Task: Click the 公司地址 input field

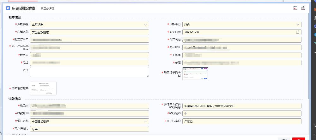Action: (242, 47)
